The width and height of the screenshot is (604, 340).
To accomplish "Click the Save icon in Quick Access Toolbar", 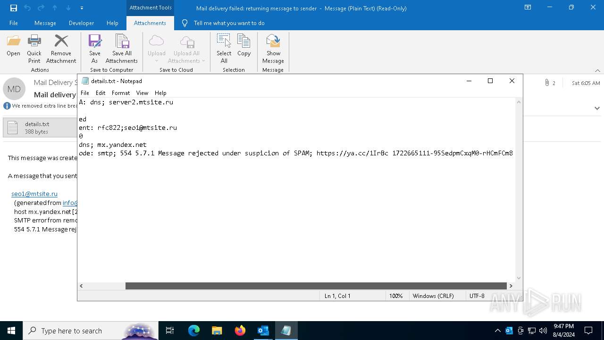I will coord(13,8).
